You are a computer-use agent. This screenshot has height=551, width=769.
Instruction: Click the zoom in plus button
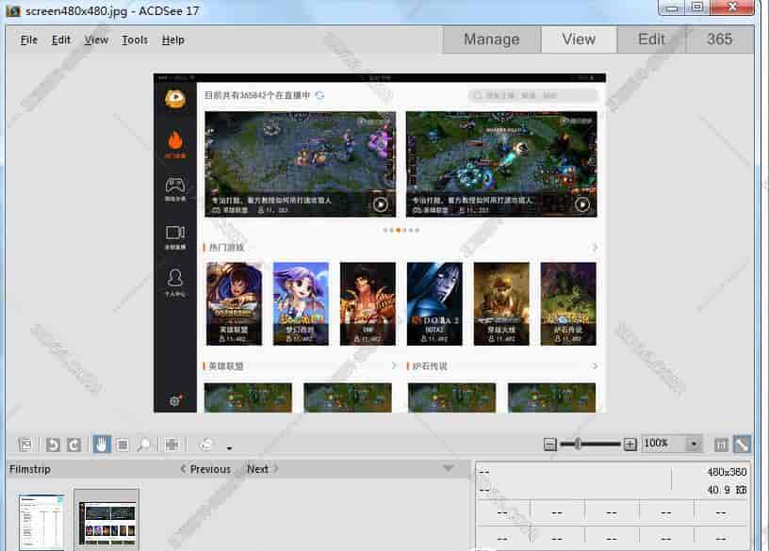[630, 445]
